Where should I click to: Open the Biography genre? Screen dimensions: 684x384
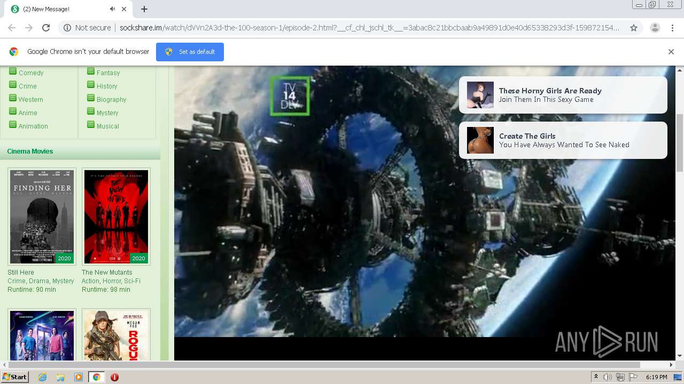(111, 100)
